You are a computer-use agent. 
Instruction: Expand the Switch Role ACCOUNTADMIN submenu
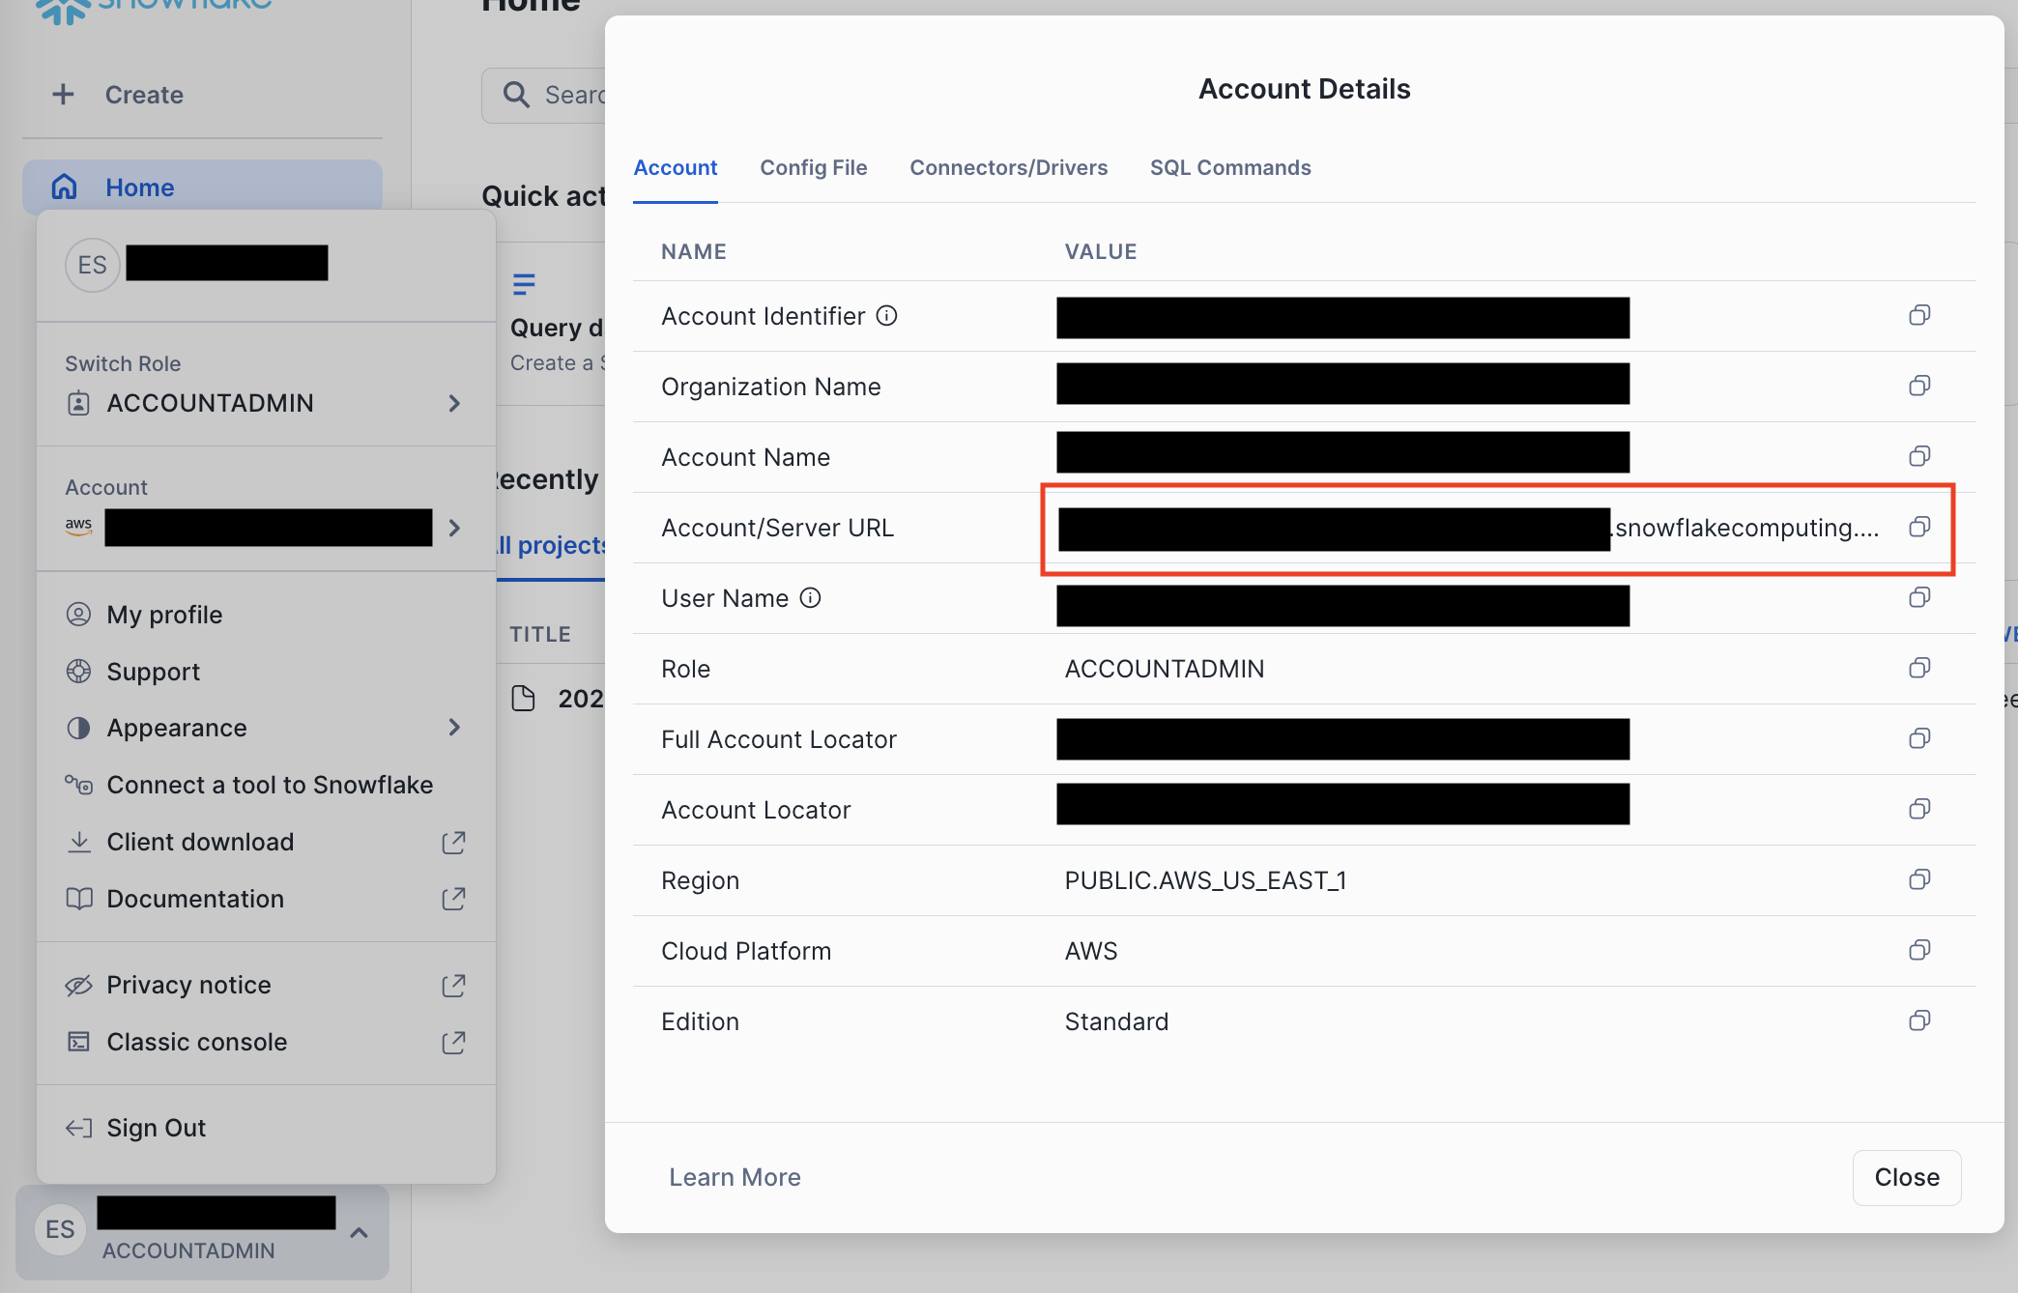pyautogui.click(x=454, y=403)
